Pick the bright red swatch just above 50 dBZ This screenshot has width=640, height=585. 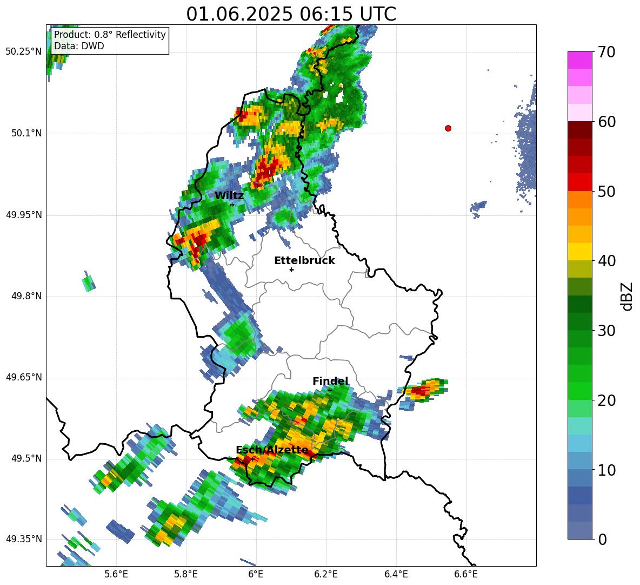[x=579, y=182]
